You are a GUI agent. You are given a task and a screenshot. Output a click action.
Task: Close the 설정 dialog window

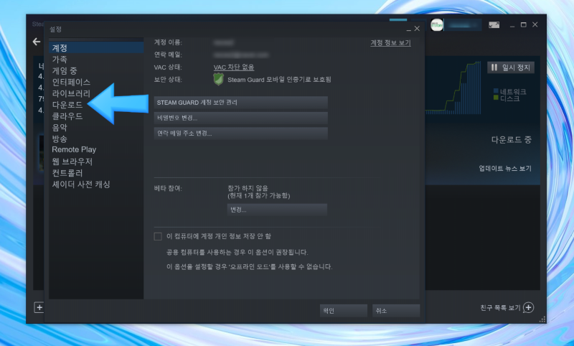tap(417, 29)
